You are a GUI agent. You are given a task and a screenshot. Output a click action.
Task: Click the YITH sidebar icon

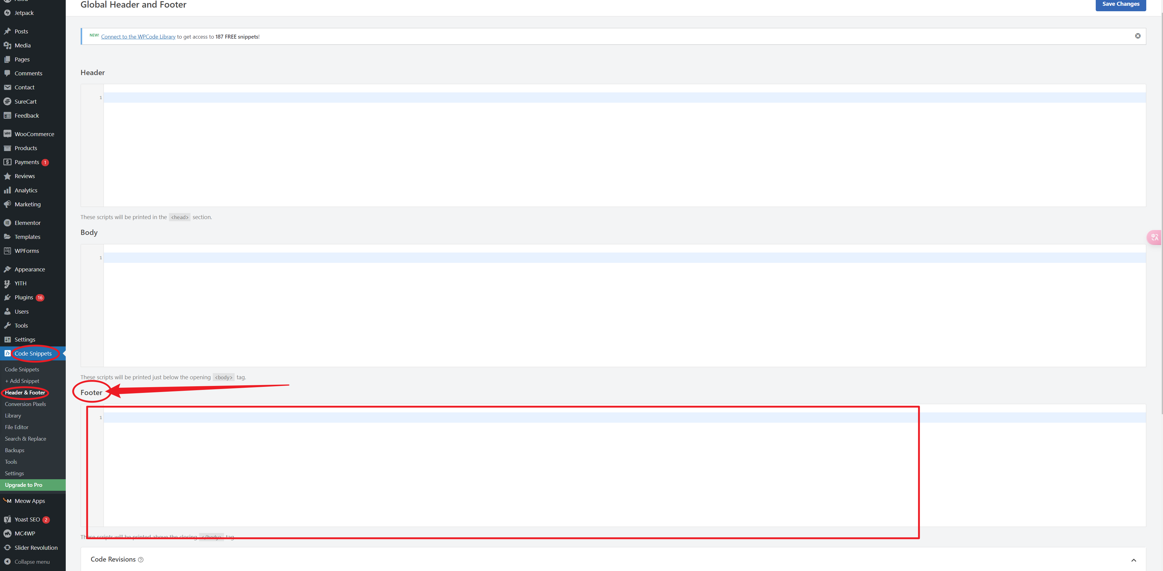click(x=7, y=283)
